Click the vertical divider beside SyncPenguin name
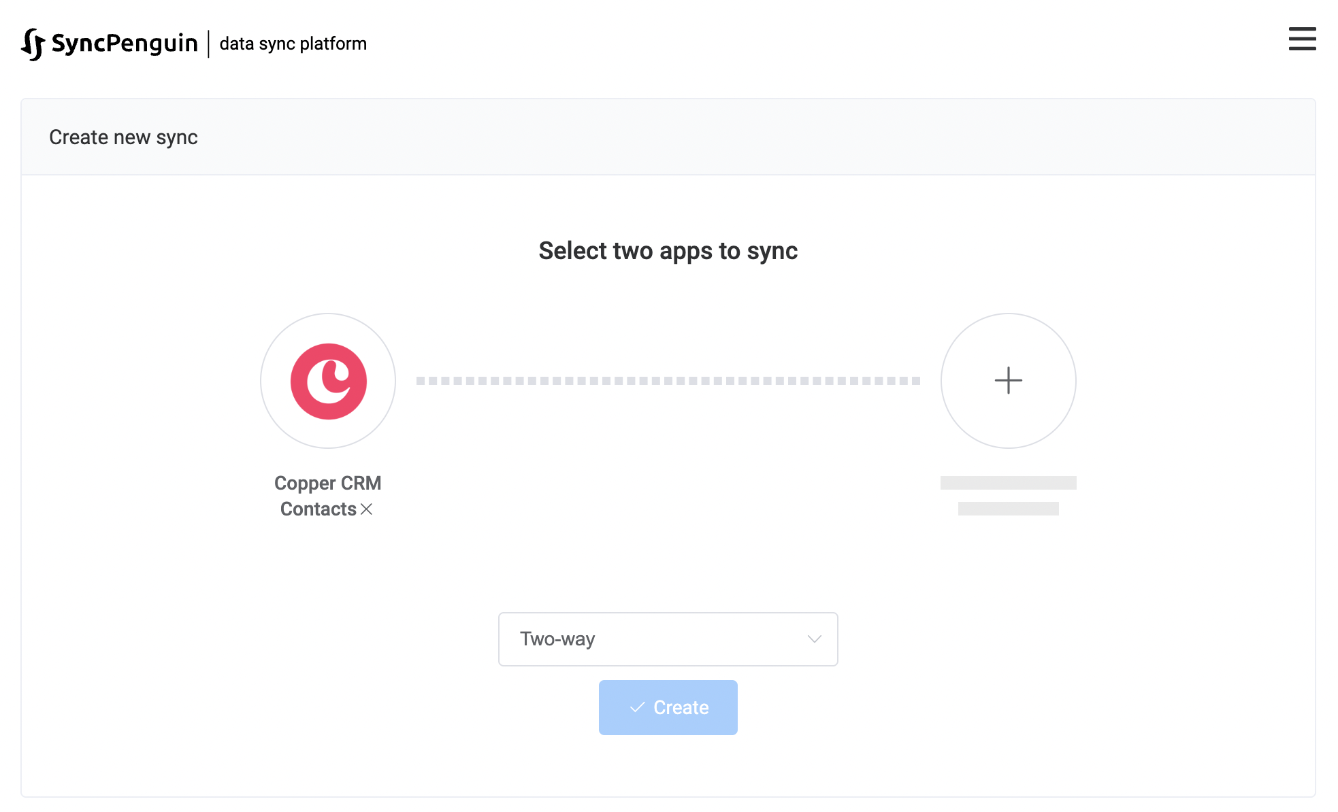 (x=208, y=44)
